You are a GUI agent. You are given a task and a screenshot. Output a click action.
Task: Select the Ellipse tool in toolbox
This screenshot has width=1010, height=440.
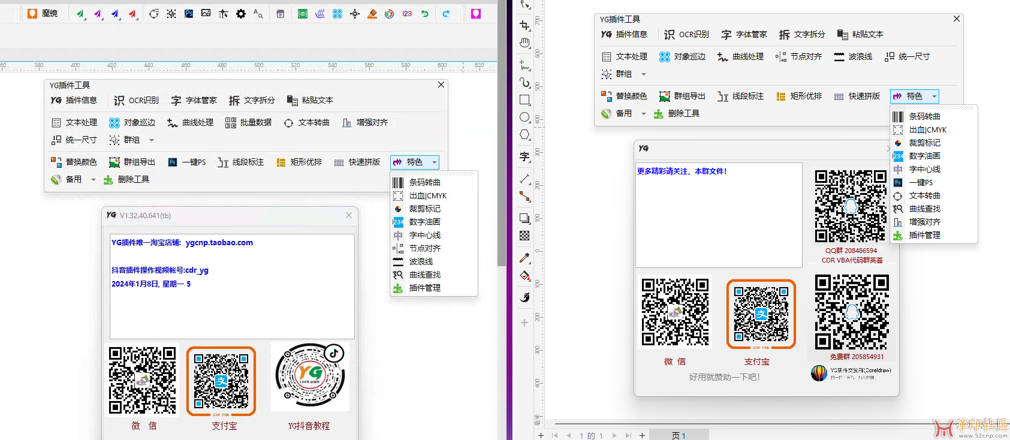click(x=525, y=117)
